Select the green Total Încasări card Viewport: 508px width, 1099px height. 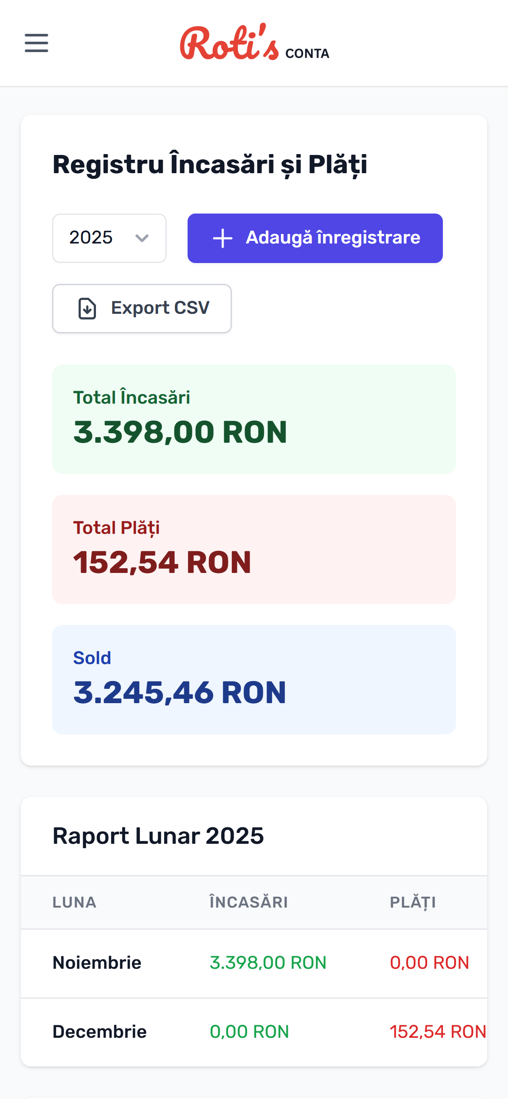(254, 418)
